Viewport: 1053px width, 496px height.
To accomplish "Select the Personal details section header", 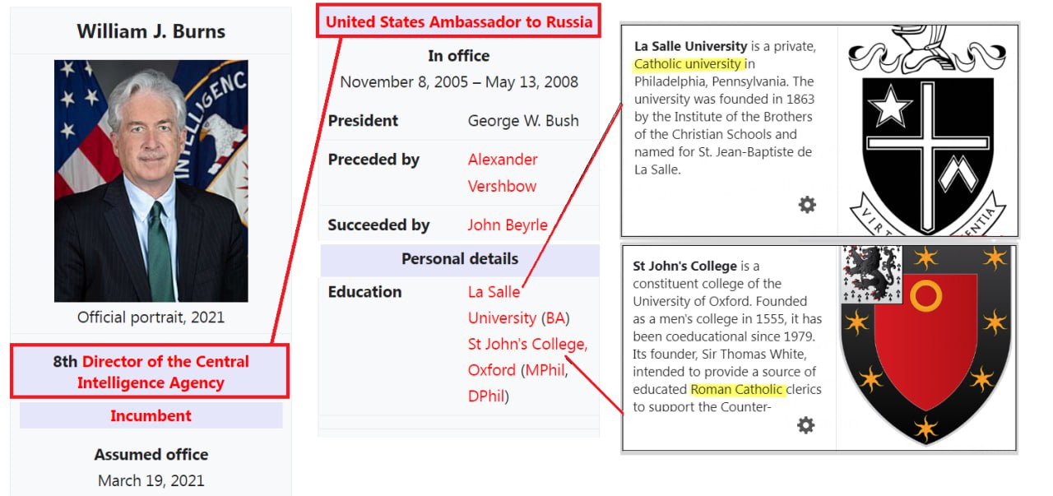I will click(x=460, y=259).
